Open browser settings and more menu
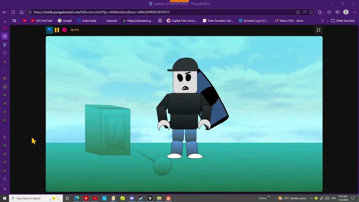 [x=354, y=12]
